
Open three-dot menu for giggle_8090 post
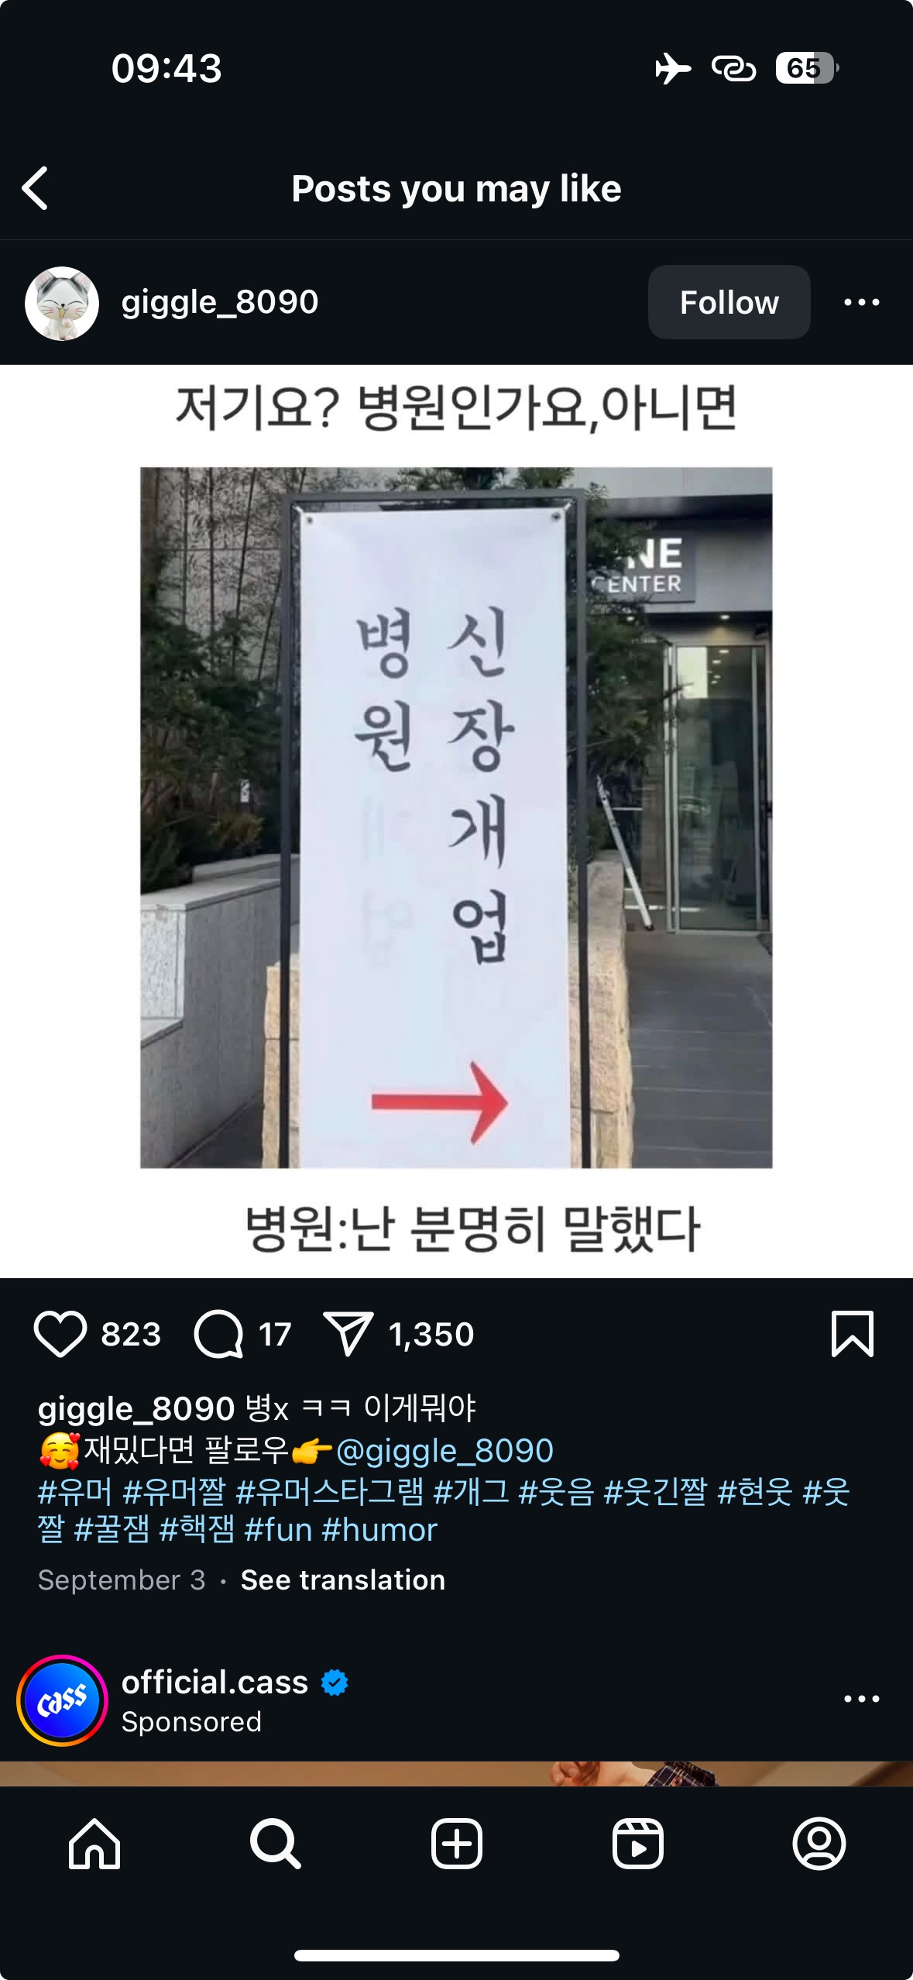861,302
